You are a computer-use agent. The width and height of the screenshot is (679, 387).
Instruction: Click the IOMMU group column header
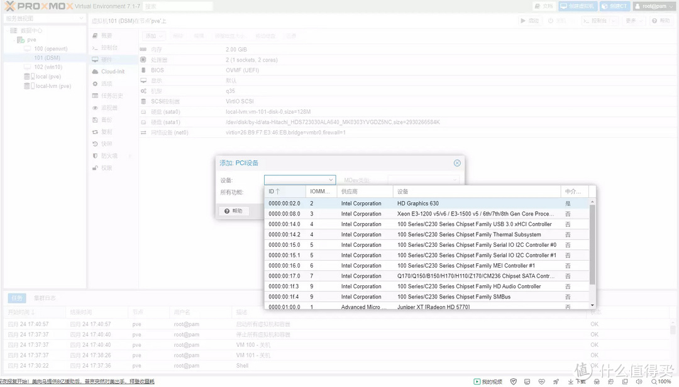pyautogui.click(x=321, y=192)
